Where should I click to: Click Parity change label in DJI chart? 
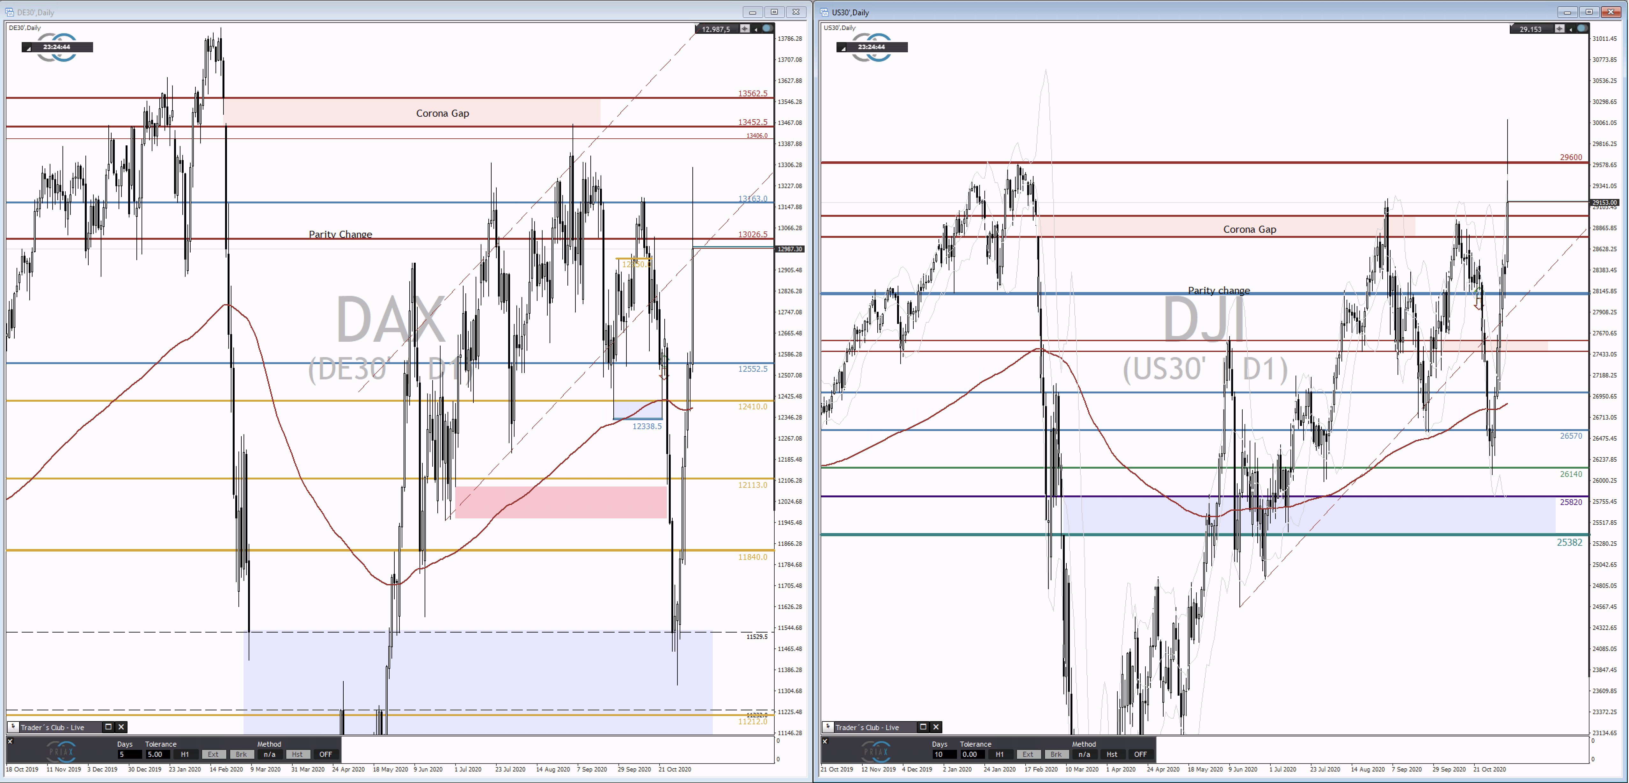click(x=1219, y=290)
